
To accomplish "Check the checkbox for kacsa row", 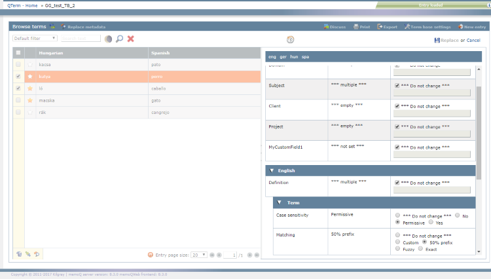I will coord(18,65).
